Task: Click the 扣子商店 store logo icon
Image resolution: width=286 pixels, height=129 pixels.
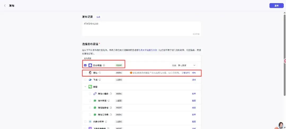Action: click(90, 65)
